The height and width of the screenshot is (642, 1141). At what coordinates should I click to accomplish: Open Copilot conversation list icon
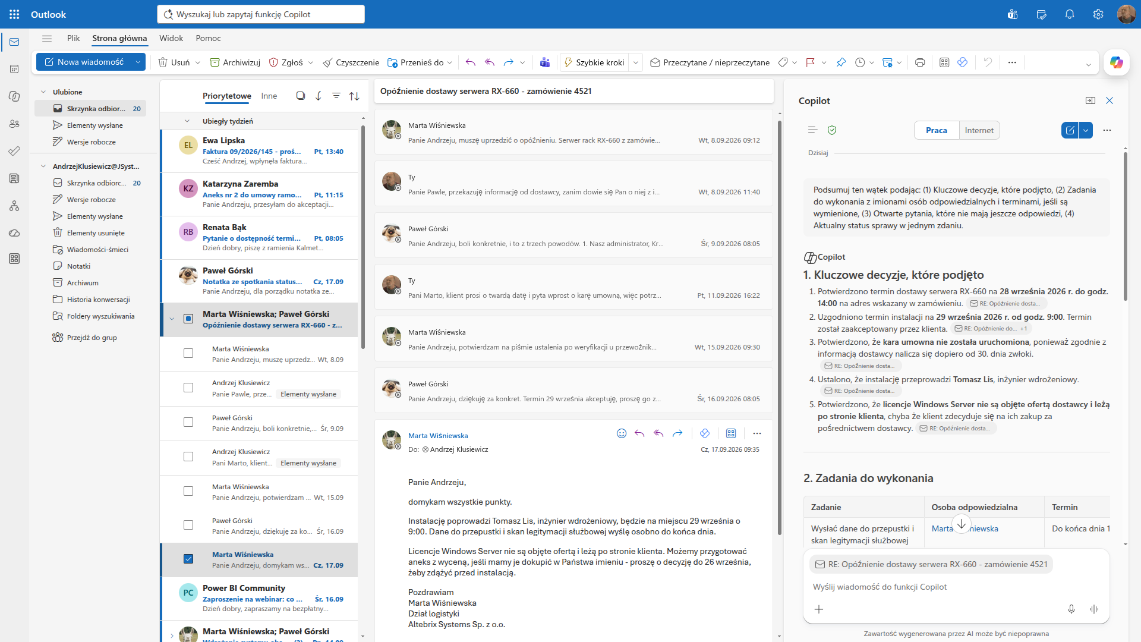[x=813, y=130]
